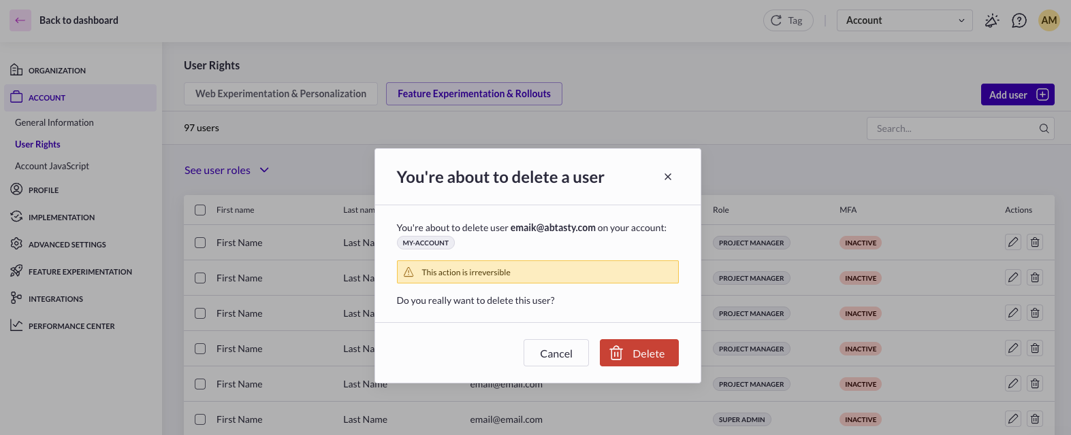Screen dimensions: 1071x435
Task: Select Feature Experimentation & Rollouts tab
Action: pos(474,94)
